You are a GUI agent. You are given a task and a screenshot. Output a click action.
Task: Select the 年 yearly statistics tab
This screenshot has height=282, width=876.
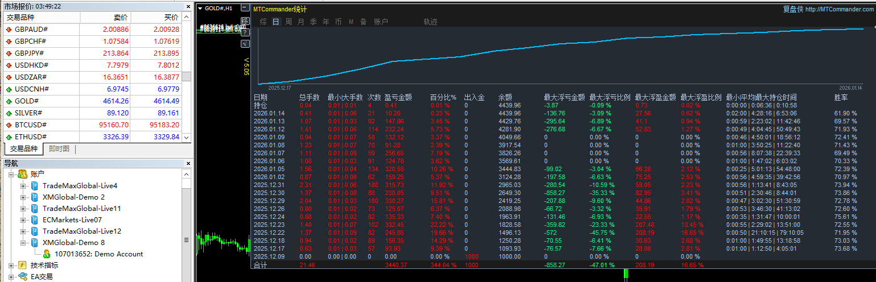[x=326, y=22]
